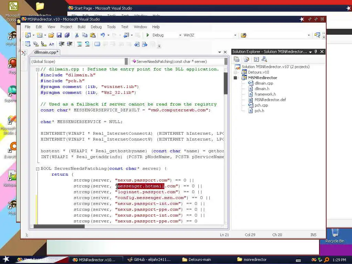Click the Save All icon
The height and width of the screenshot is (264, 352).
coord(67,35)
